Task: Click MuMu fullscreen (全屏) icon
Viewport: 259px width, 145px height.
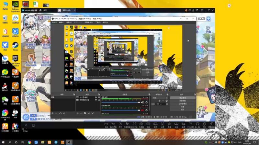Action: 163,125
